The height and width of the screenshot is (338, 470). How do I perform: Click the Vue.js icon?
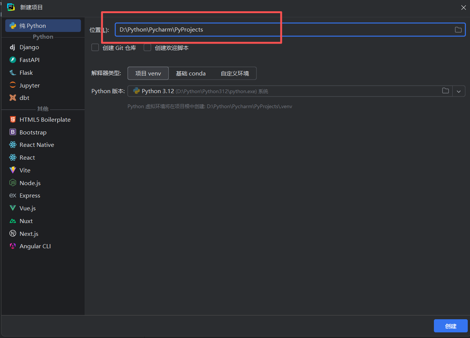[13, 208]
